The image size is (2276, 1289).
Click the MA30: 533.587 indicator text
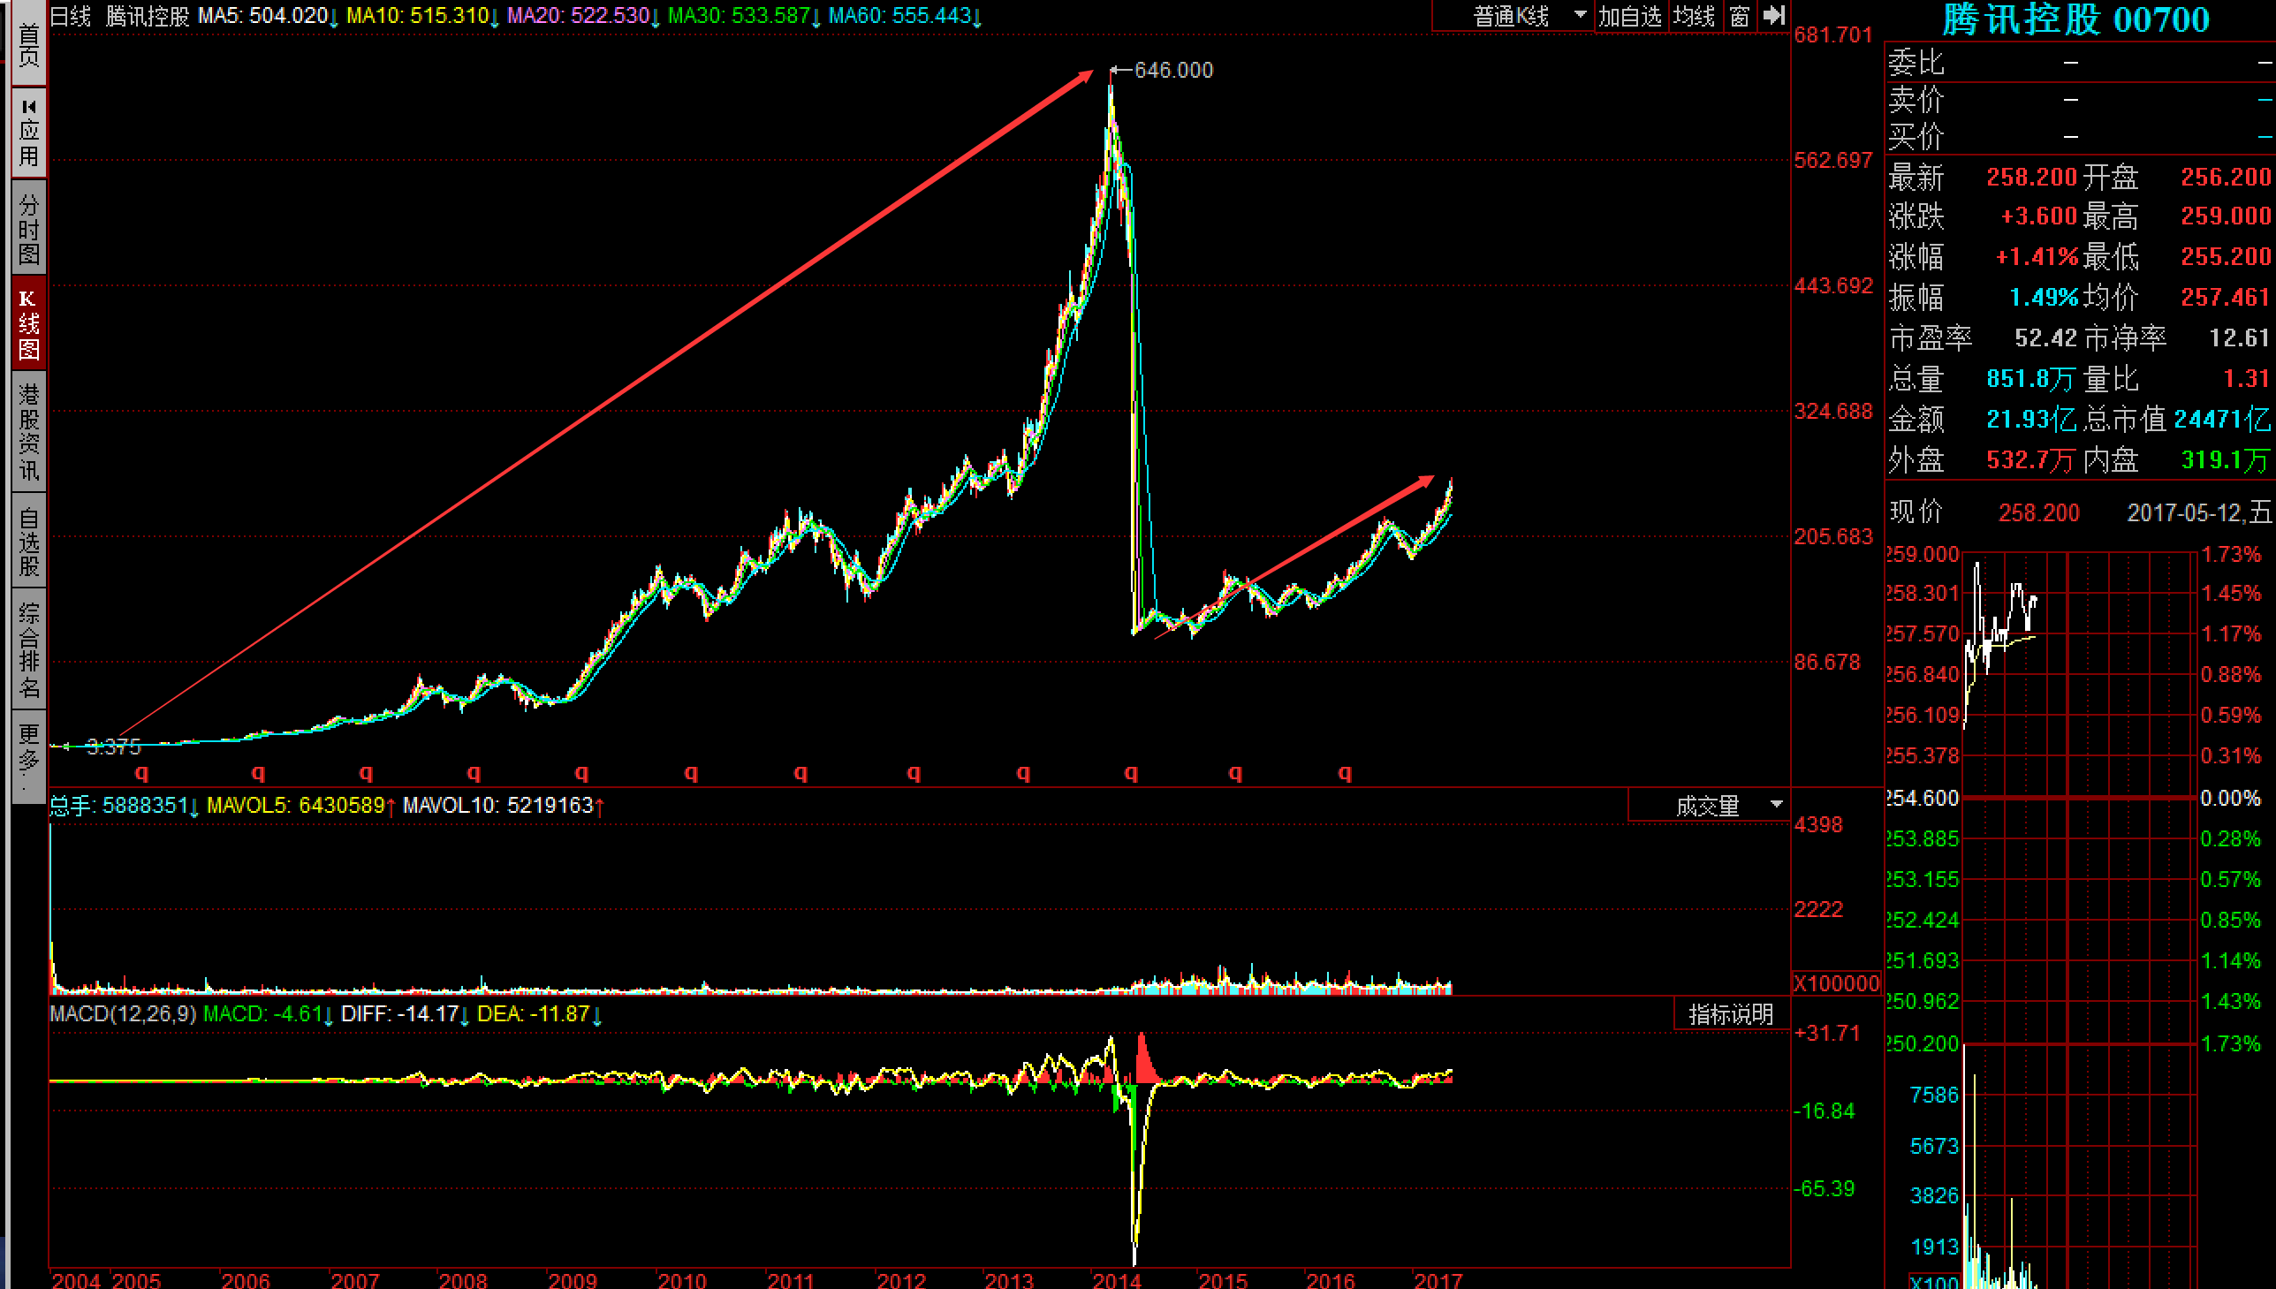point(740,16)
